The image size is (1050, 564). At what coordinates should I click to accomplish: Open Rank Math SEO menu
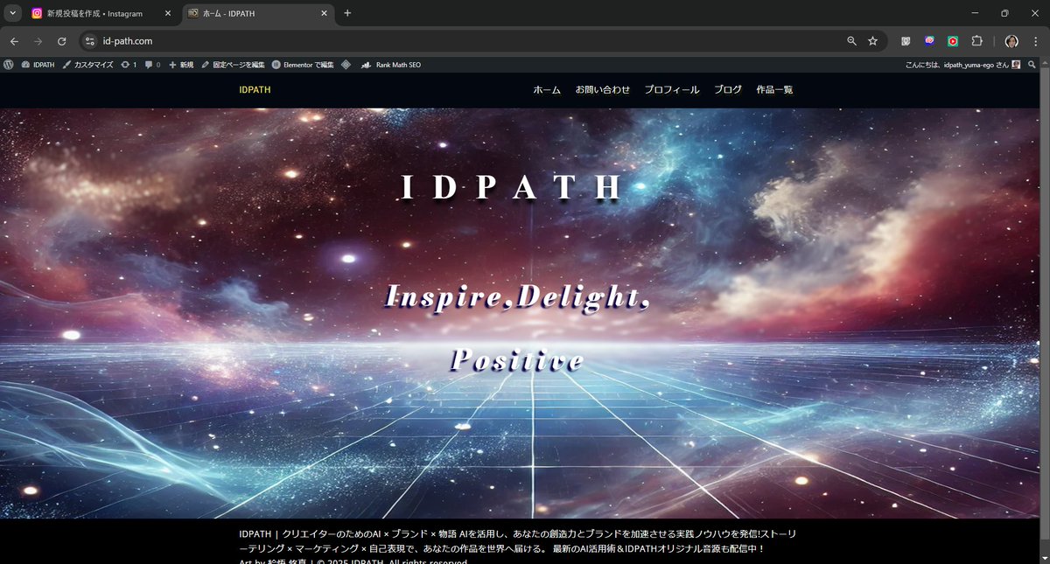(x=391, y=65)
